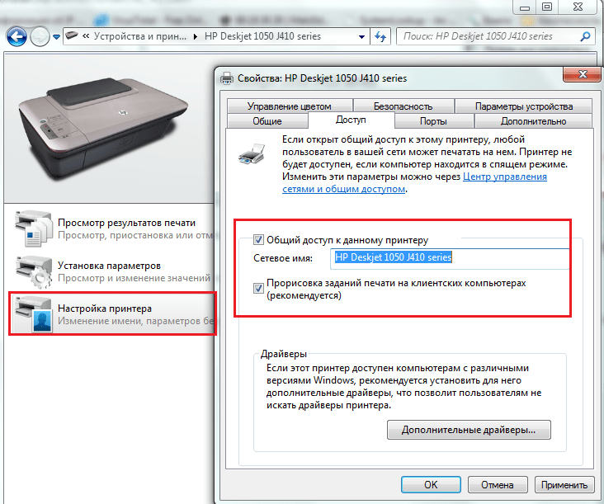Open Центр управления сетями link
The width and height of the screenshot is (604, 504).
(414, 182)
